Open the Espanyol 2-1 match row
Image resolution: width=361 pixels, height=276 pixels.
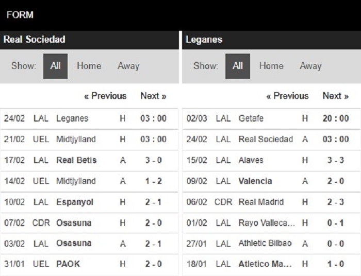pyautogui.click(x=89, y=202)
